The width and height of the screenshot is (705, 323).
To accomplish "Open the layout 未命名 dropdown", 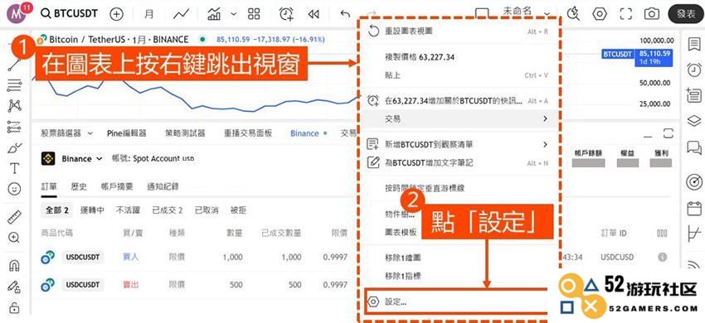I will 547,13.
